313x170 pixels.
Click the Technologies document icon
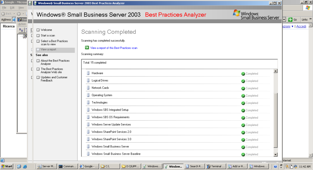click(88, 102)
